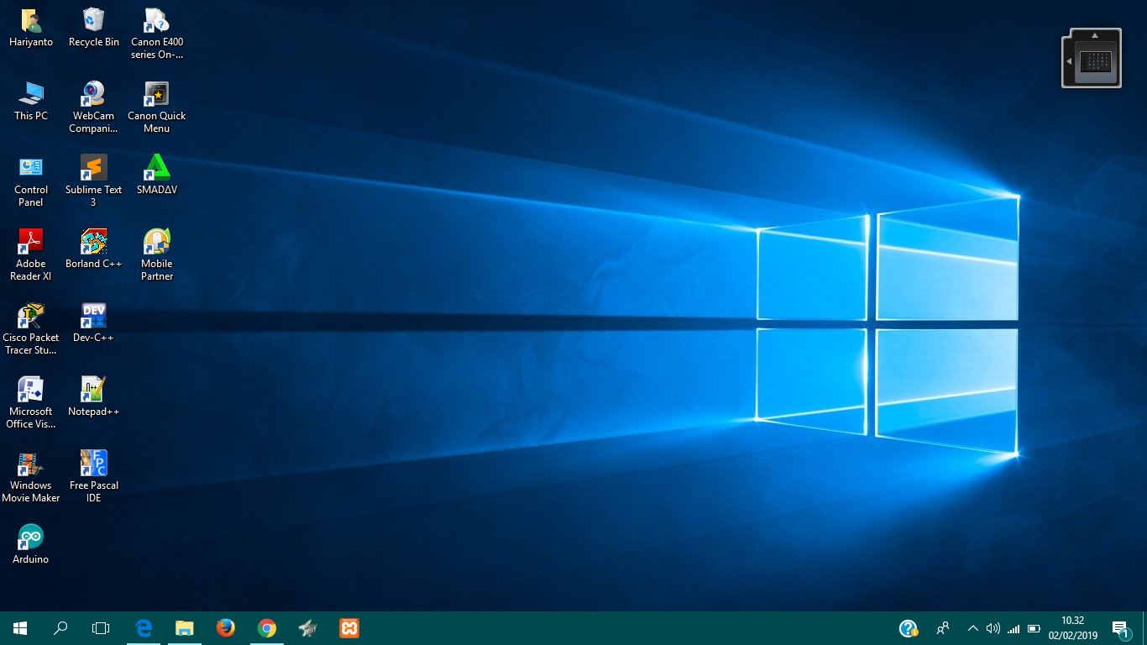Open the People icon in system tray
The height and width of the screenshot is (645, 1147).
(943, 628)
